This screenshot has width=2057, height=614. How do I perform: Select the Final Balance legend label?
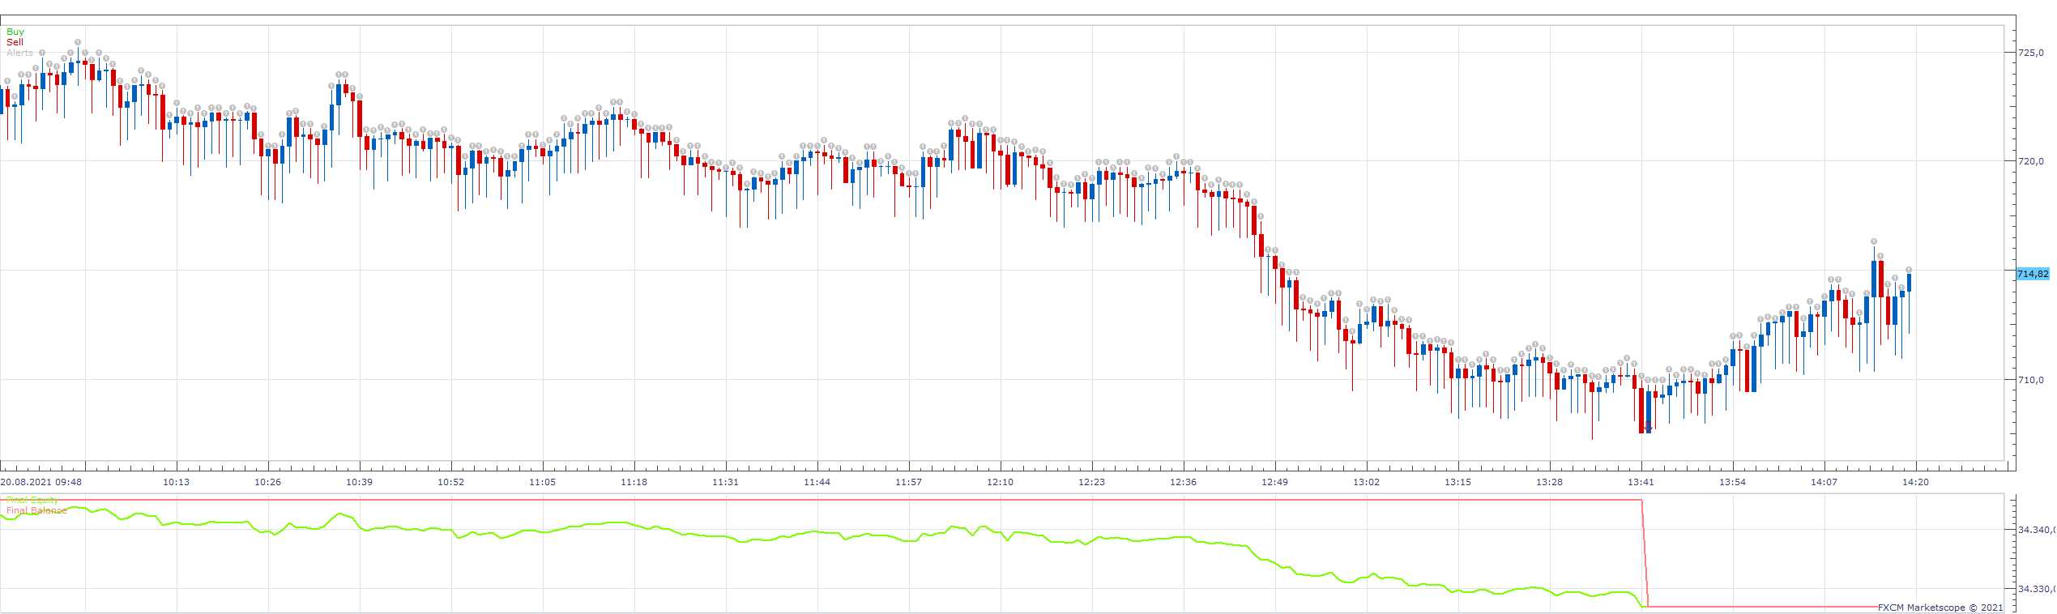pos(36,510)
